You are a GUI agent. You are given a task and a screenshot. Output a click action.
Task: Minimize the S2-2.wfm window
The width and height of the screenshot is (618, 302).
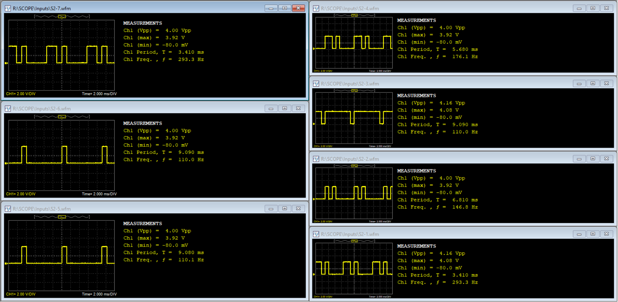pyautogui.click(x=579, y=159)
